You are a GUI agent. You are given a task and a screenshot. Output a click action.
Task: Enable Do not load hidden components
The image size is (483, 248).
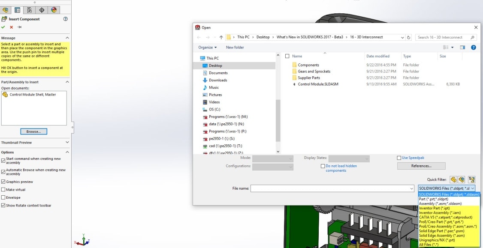(323, 166)
